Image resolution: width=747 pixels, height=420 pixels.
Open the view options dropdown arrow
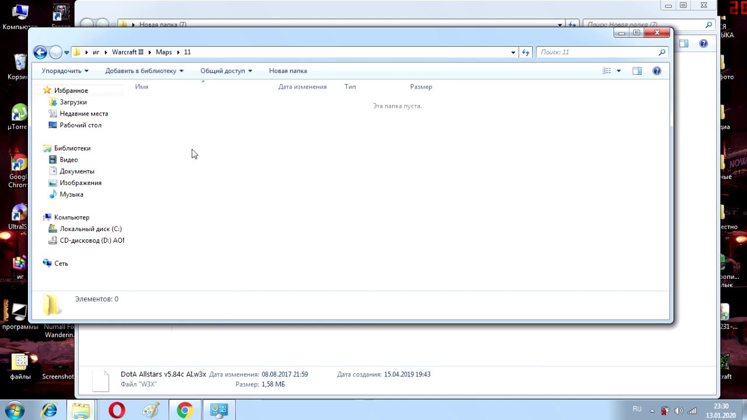(x=619, y=71)
